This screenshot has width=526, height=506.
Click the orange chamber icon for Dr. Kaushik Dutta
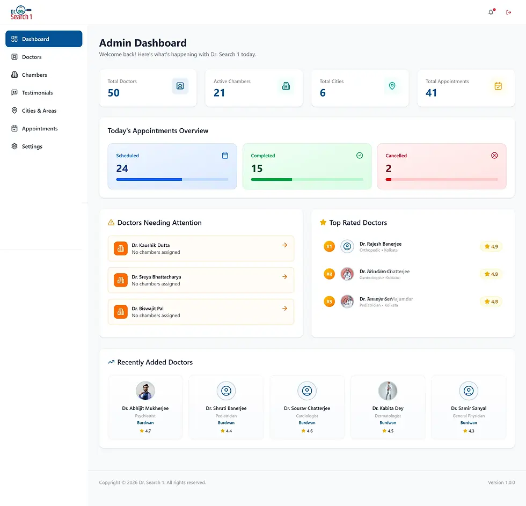click(121, 248)
